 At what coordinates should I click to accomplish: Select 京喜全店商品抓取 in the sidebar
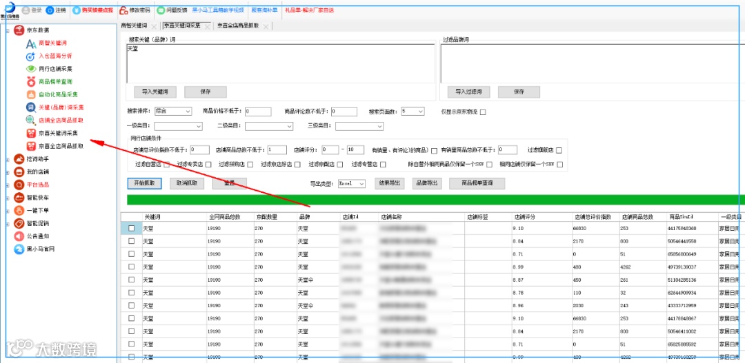point(60,145)
